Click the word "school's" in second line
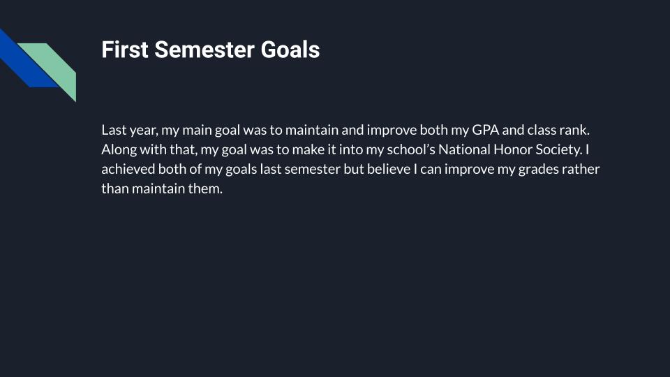The height and width of the screenshot is (377, 670). point(411,149)
